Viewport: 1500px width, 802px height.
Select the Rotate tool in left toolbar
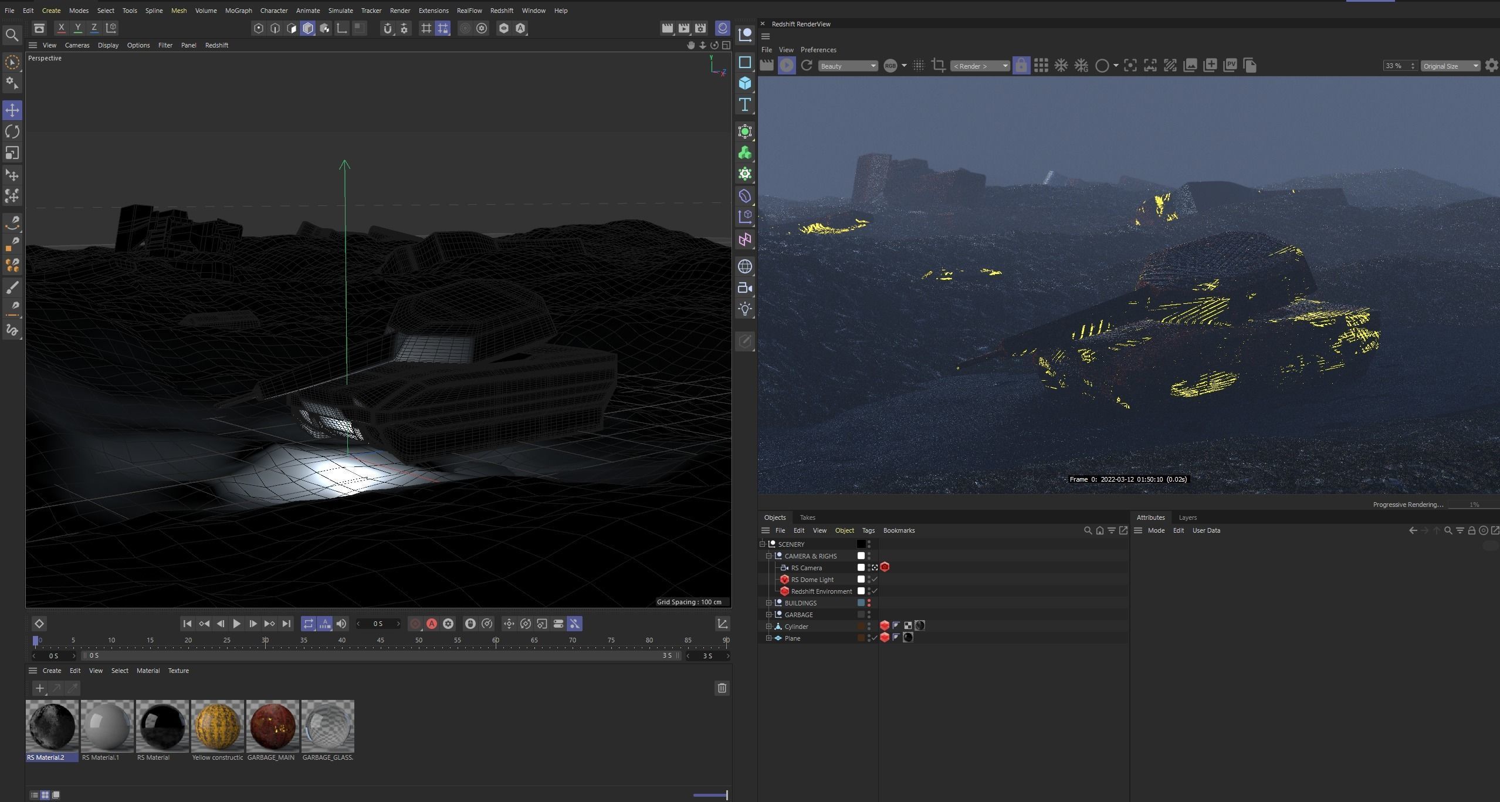(x=12, y=131)
